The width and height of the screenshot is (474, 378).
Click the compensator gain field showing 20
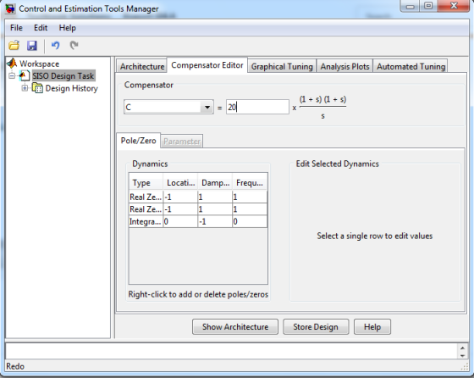(257, 107)
